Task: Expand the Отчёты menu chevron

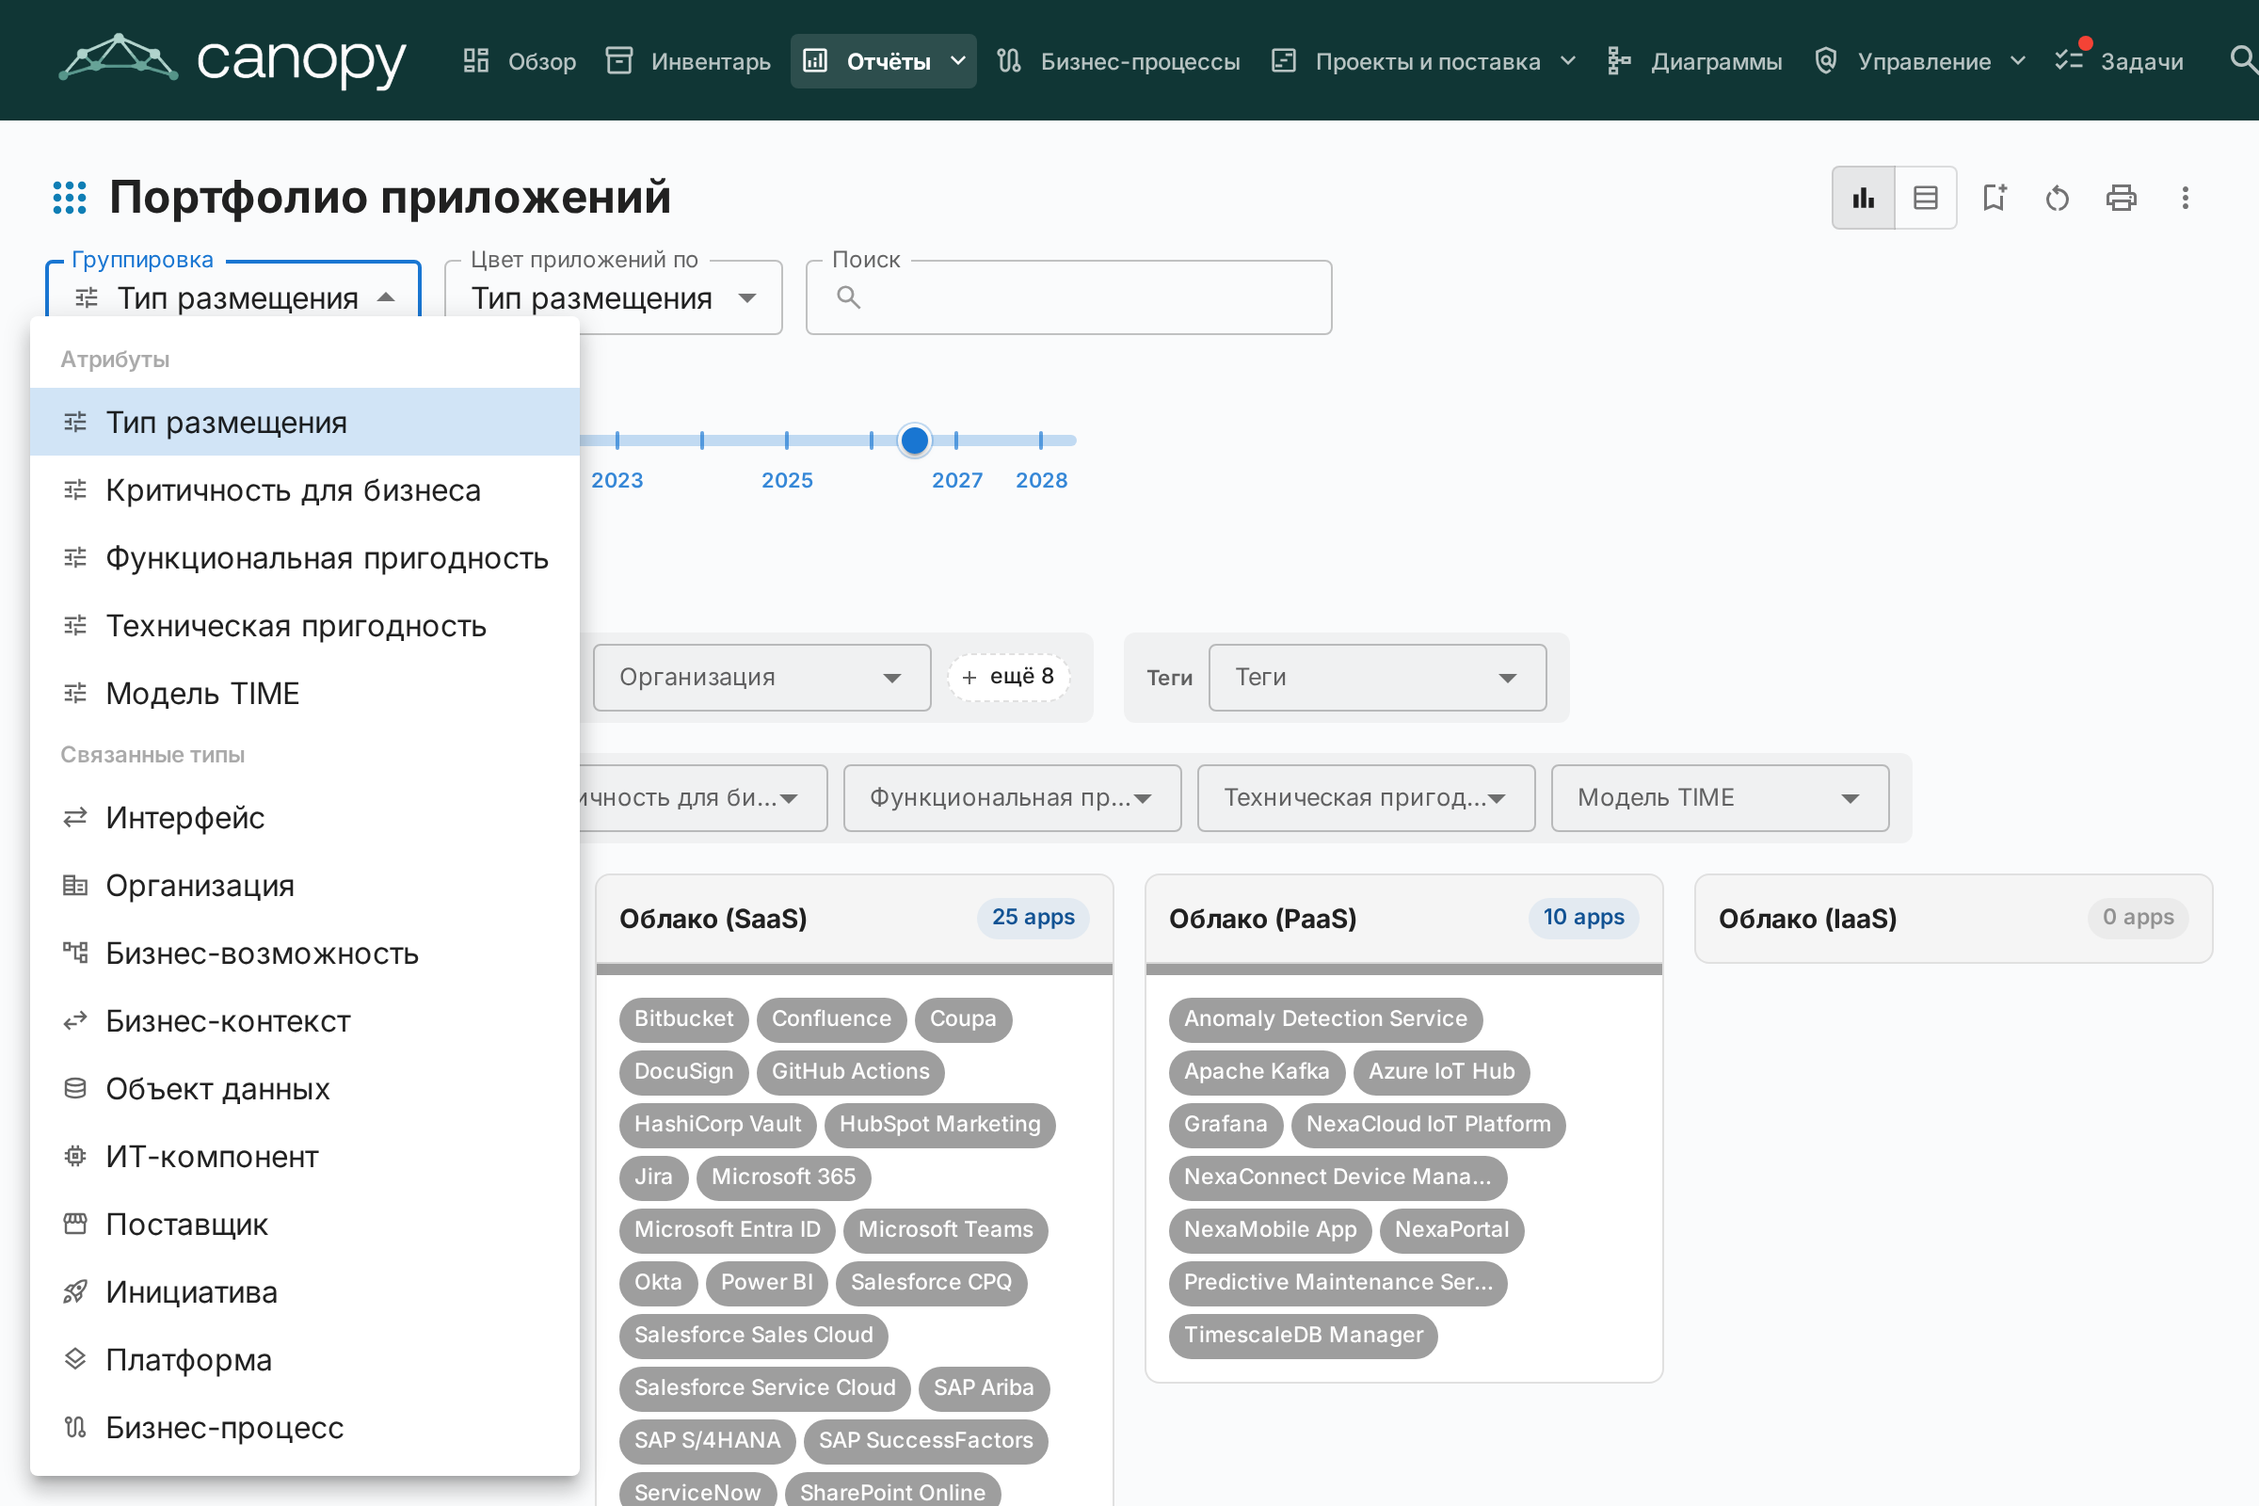Action: pyautogui.click(x=957, y=60)
